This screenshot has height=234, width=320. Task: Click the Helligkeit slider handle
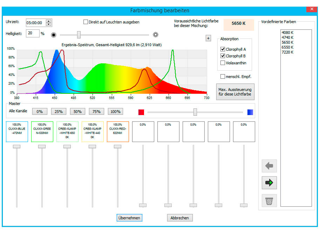(79, 35)
